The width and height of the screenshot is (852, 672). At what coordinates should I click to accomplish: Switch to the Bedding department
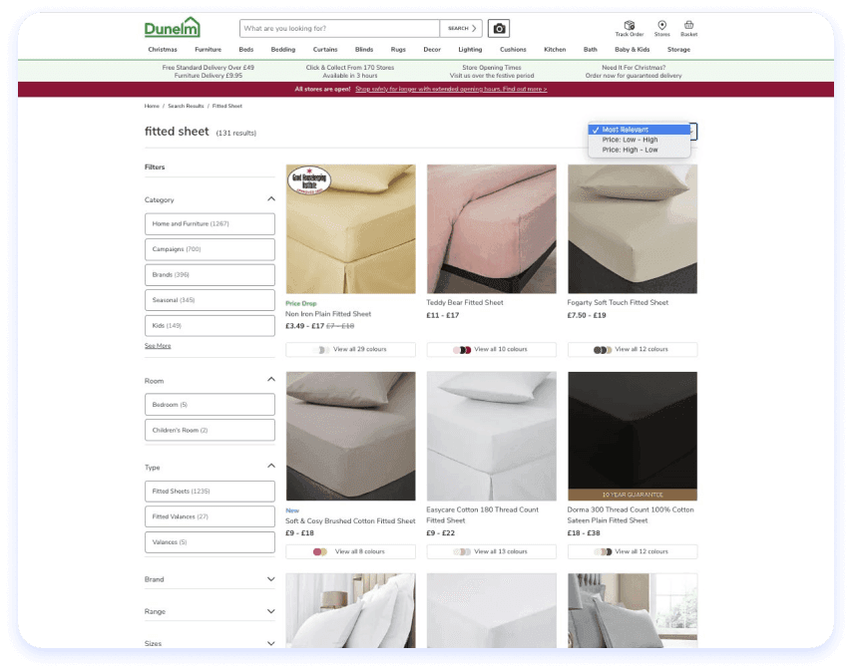282,48
